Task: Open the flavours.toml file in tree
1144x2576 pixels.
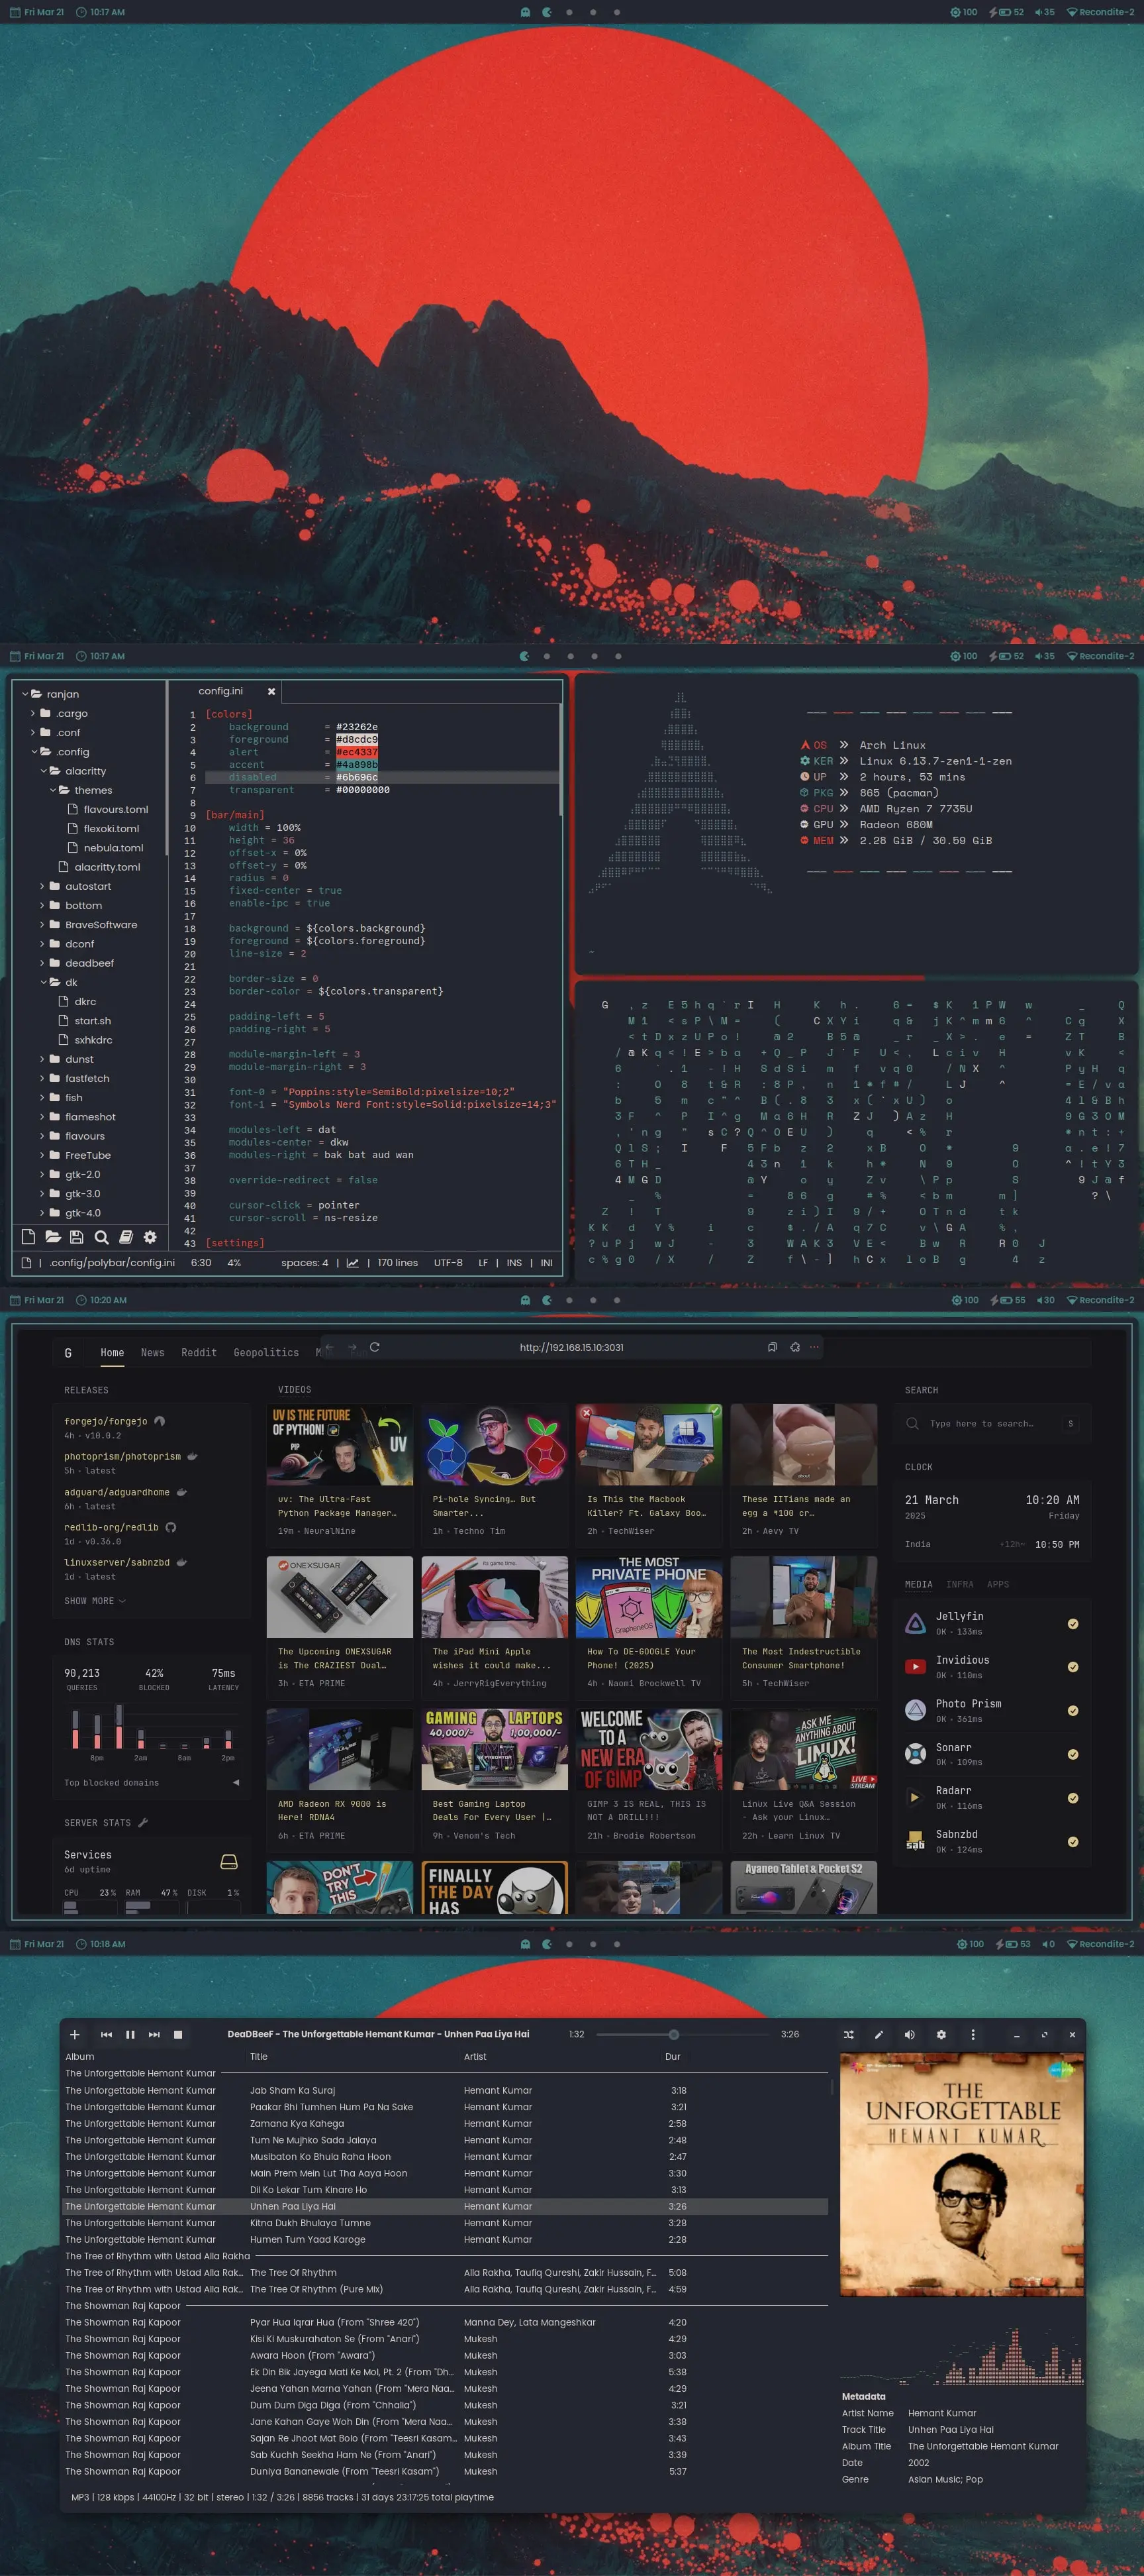Action: (116, 809)
